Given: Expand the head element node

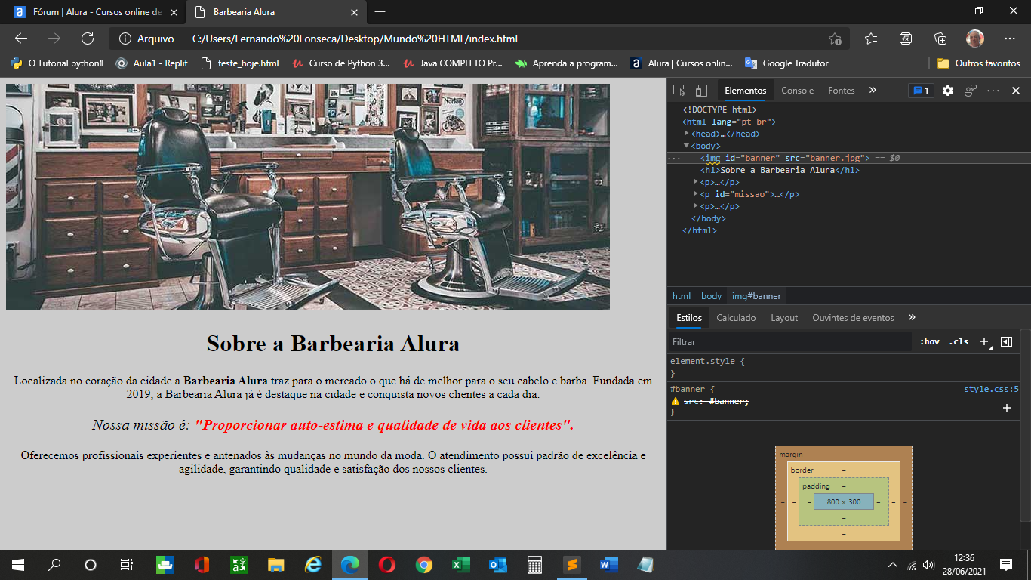Looking at the screenshot, I should coord(686,134).
